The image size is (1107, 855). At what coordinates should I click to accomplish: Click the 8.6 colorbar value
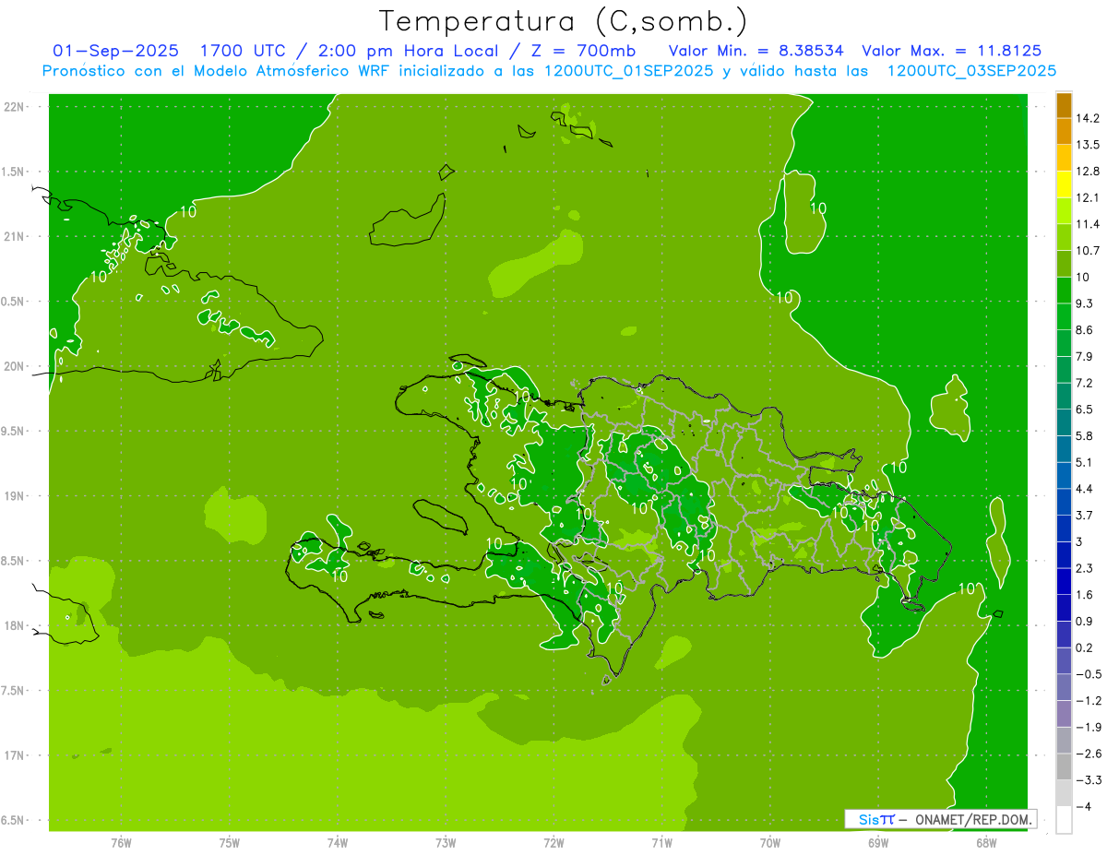[x=1084, y=330]
